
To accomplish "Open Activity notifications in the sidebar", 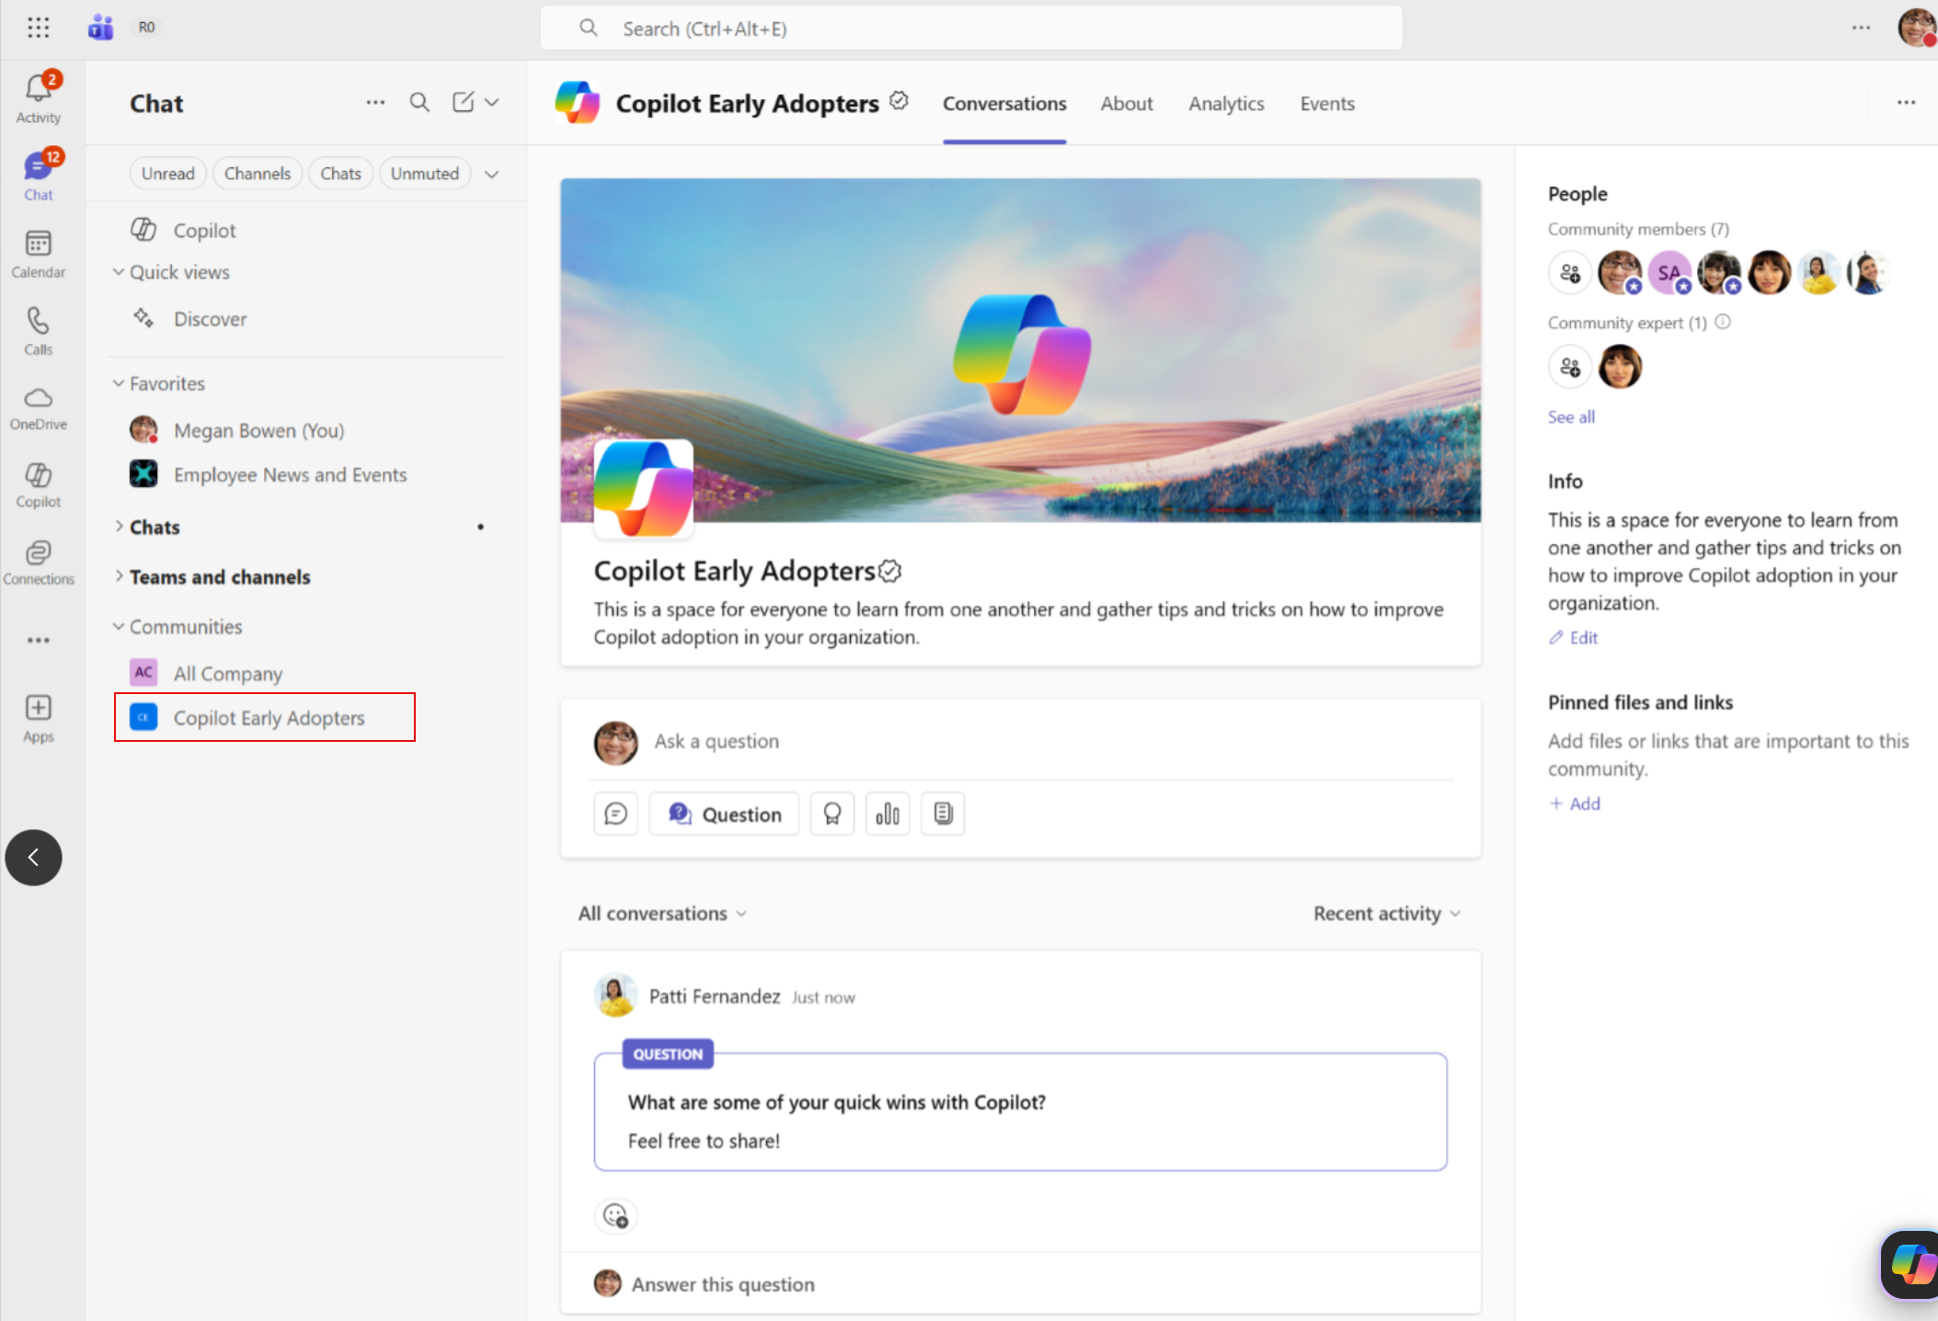I will pyautogui.click(x=38, y=95).
